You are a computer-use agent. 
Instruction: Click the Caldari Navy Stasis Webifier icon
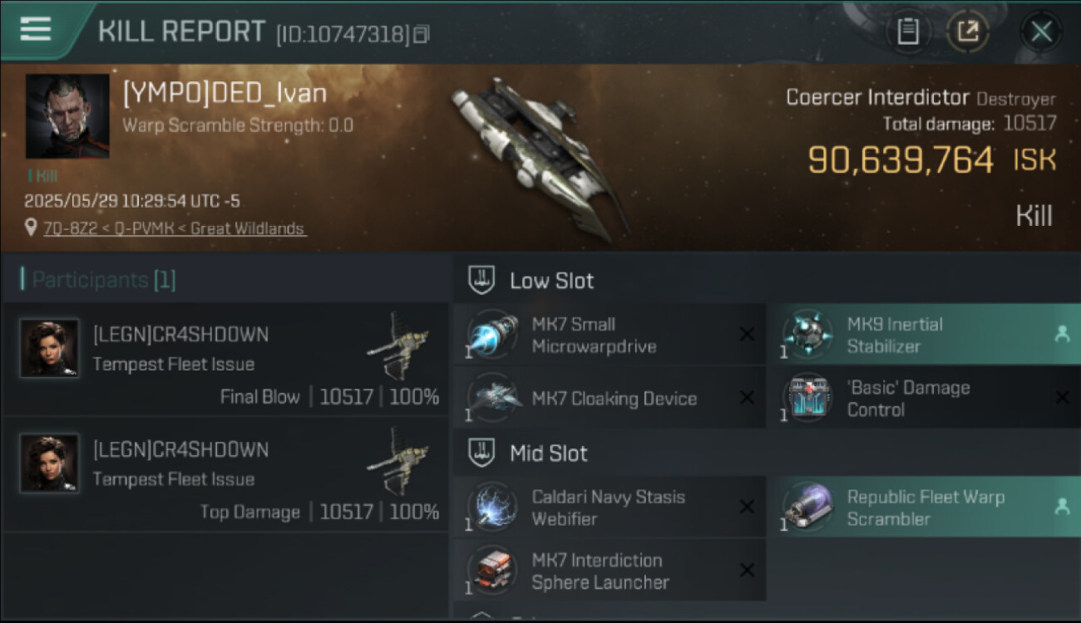tap(493, 508)
